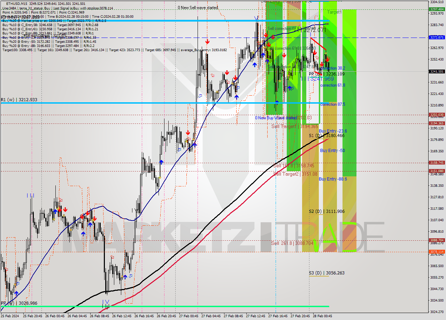Select the blue 3272.071 price axis tag

coord(437,37)
